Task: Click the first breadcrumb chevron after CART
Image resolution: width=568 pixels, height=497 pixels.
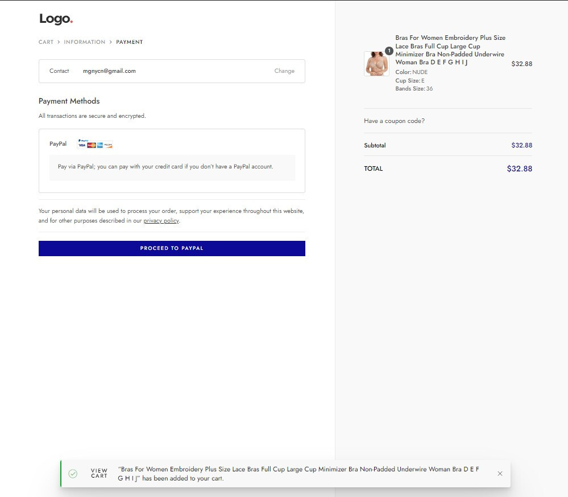Action: (59, 42)
